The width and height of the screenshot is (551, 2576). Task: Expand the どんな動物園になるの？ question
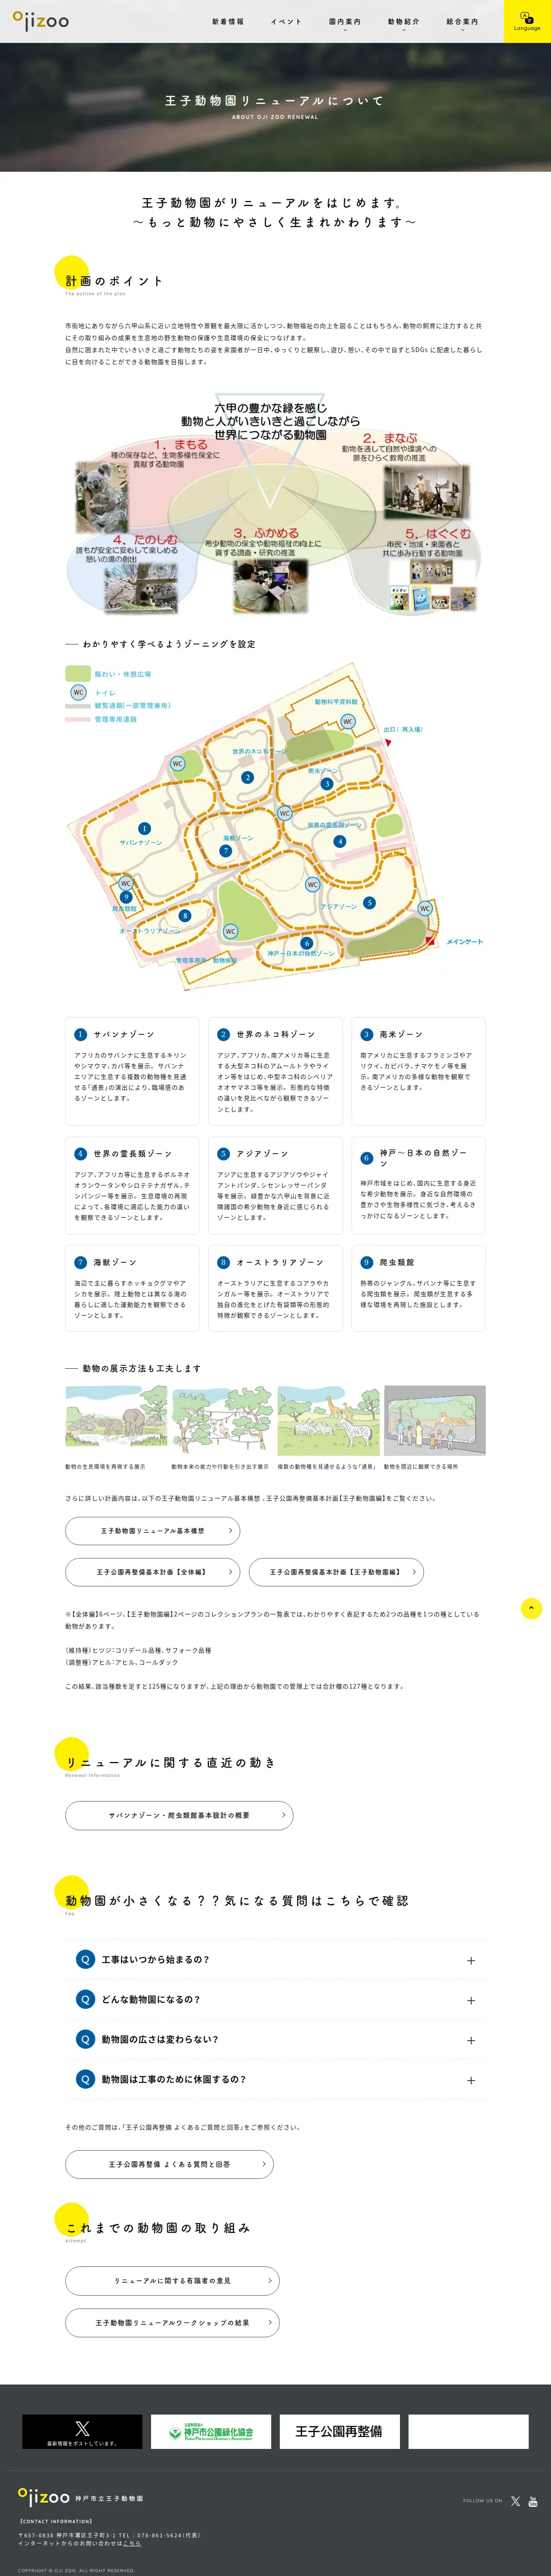point(275,2000)
